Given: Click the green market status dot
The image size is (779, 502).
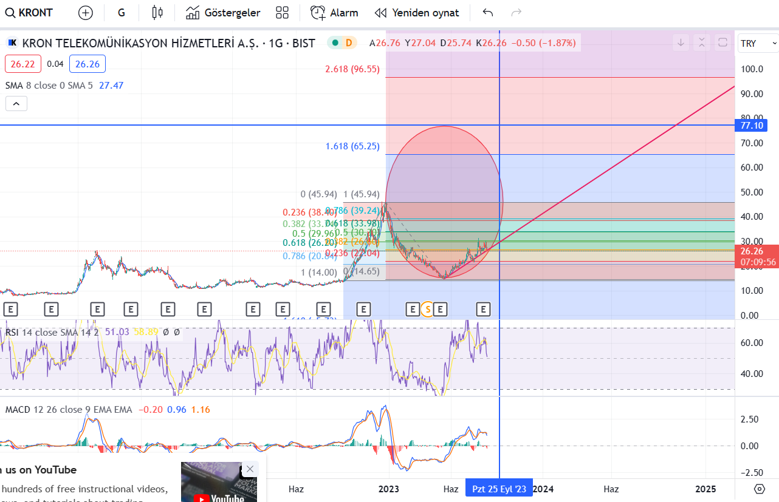Looking at the screenshot, I should pyautogui.click(x=335, y=42).
